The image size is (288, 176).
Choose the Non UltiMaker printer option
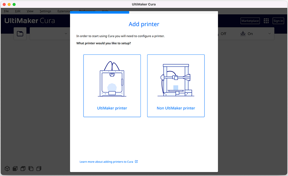176,86
